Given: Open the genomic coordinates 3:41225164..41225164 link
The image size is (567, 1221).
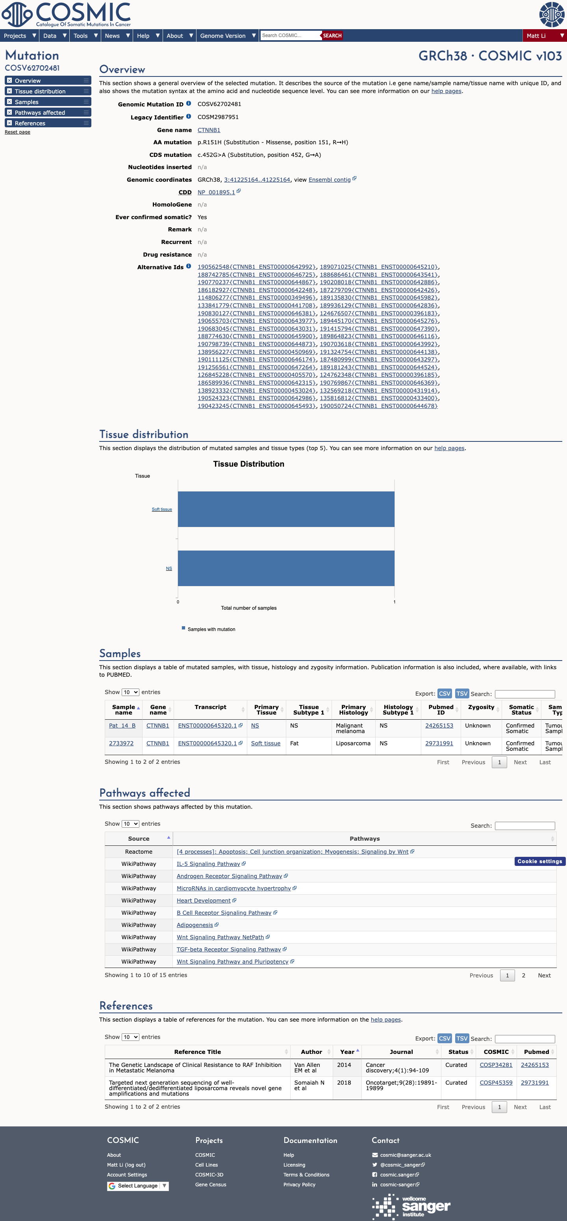Looking at the screenshot, I should tap(257, 180).
